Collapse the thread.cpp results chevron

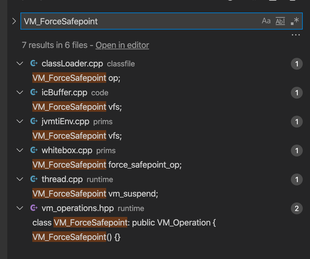point(20,179)
